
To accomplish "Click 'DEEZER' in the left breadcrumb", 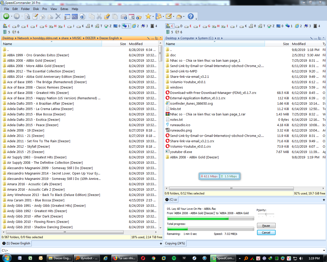I will click(x=90, y=38).
